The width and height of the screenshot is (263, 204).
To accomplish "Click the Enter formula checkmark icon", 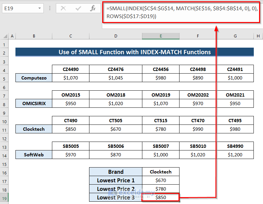I will pos(78,9).
